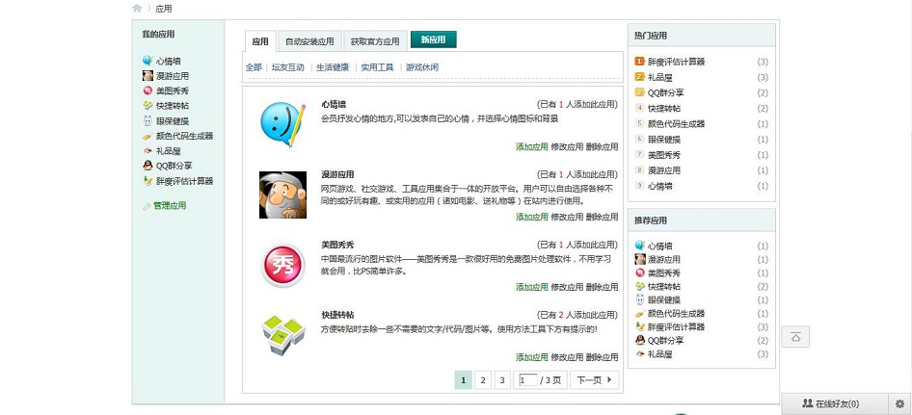Click 漫游应用 icon in 推荐应用 panel

click(x=640, y=259)
